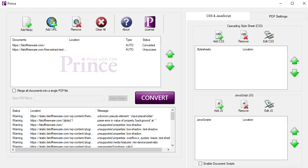Switch to the PDF Settings tab
The width and height of the screenshot is (308, 168).
point(278,16)
